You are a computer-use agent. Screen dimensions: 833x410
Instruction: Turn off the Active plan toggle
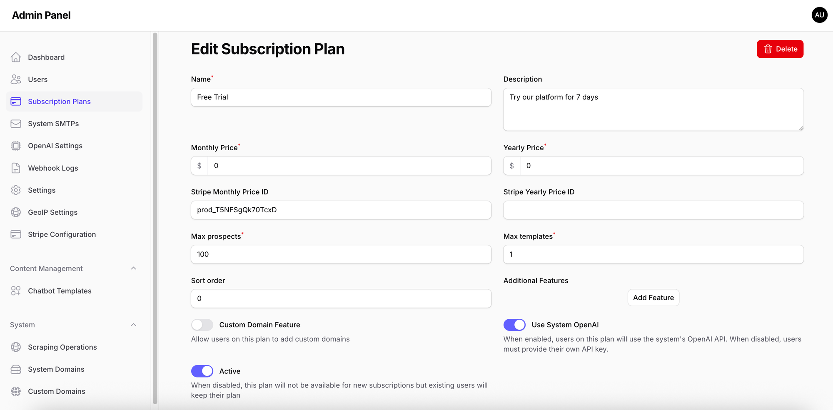pyautogui.click(x=202, y=371)
